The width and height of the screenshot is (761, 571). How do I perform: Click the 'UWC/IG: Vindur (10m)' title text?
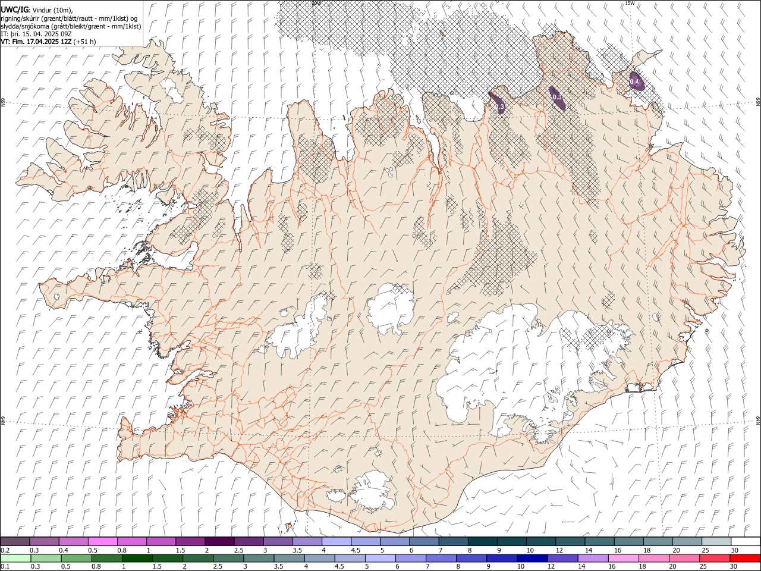tap(37, 10)
